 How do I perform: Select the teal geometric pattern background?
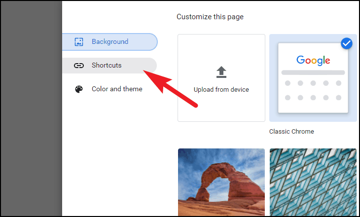coord(313,182)
